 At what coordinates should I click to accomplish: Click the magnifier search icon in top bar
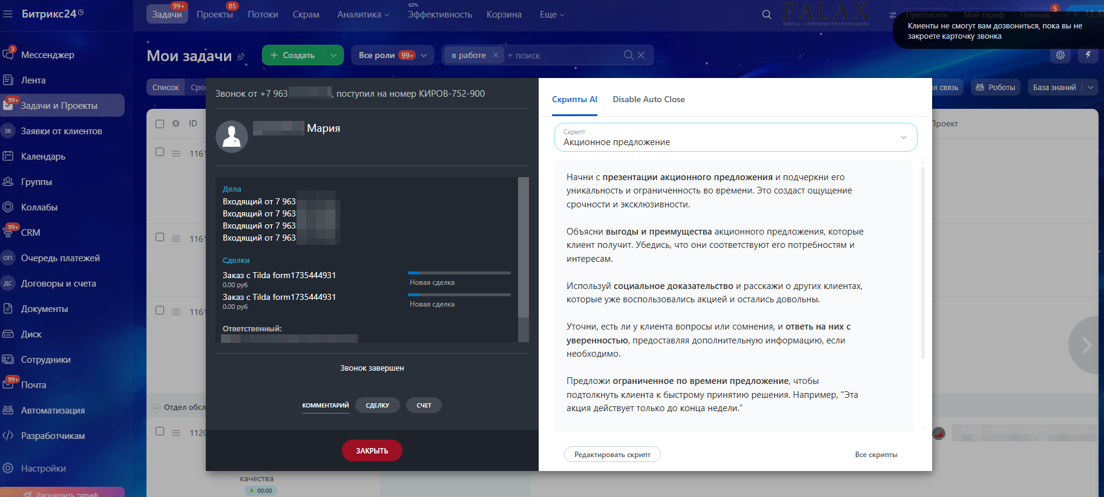(767, 15)
